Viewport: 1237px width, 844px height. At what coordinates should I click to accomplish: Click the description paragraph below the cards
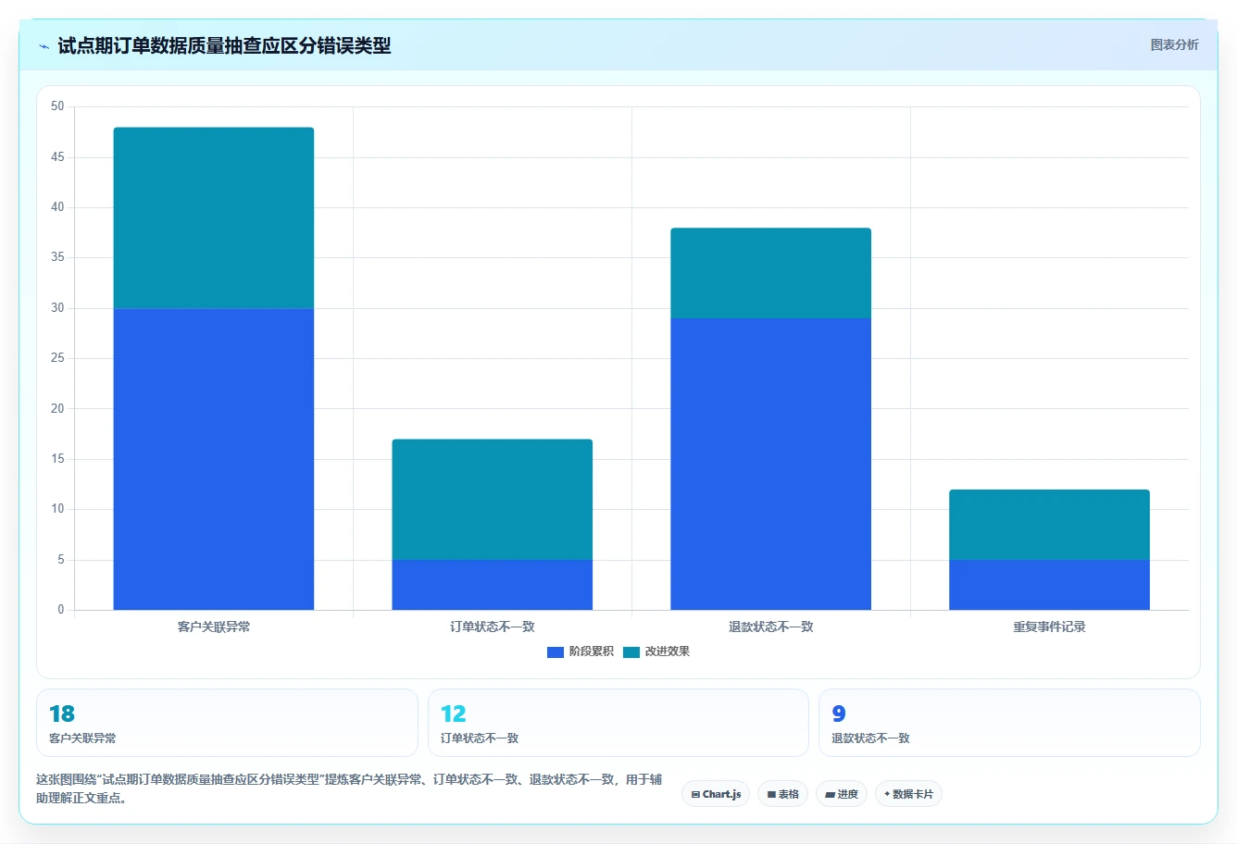pyautogui.click(x=349, y=788)
